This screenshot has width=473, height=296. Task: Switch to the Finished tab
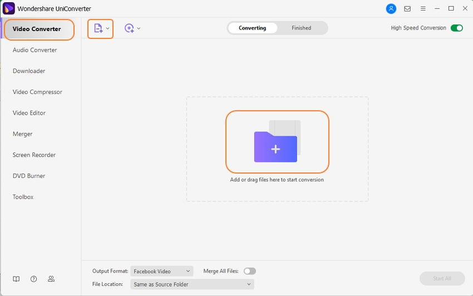[301, 28]
